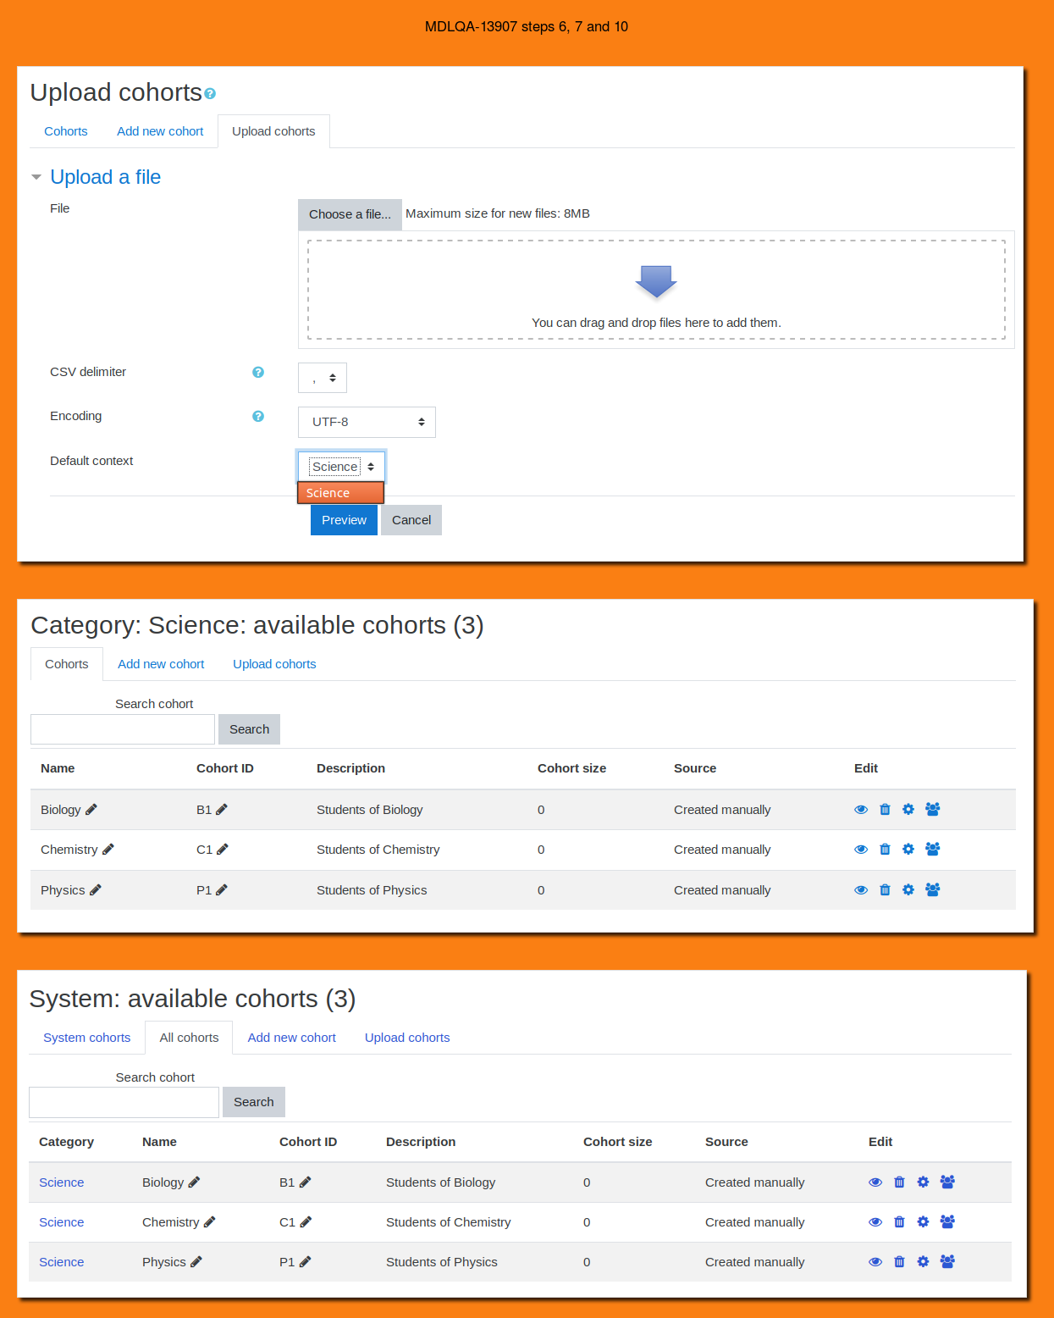
Task: Open Biology settings gear in System cohorts table
Action: [x=923, y=1182]
